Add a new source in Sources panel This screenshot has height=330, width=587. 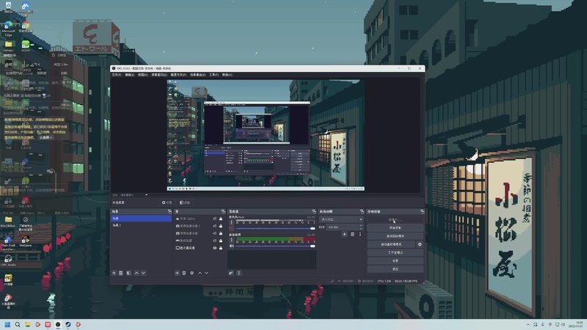pyautogui.click(x=178, y=273)
